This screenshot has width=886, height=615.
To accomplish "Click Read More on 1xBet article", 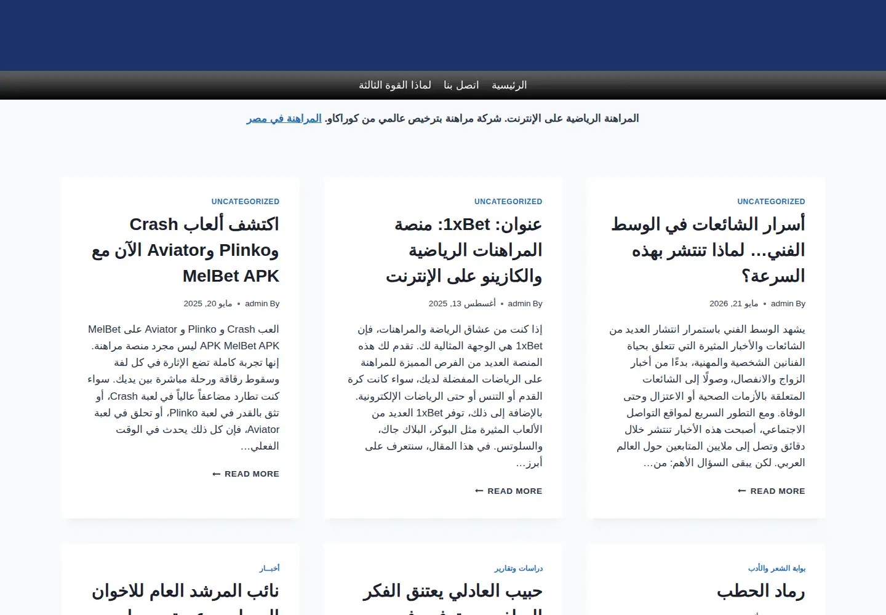I will tap(509, 491).
